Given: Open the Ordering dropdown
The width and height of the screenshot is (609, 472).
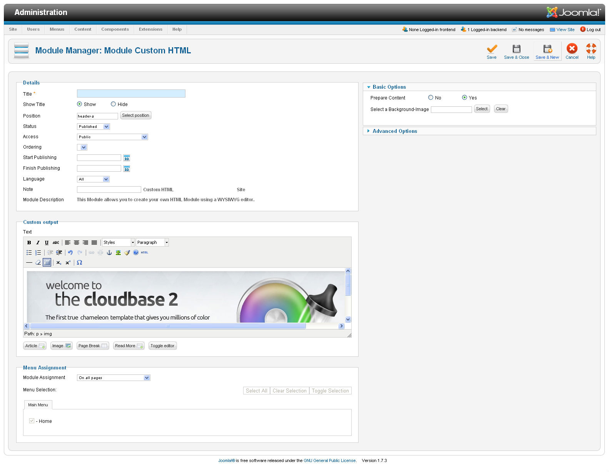Looking at the screenshot, I should click(82, 147).
